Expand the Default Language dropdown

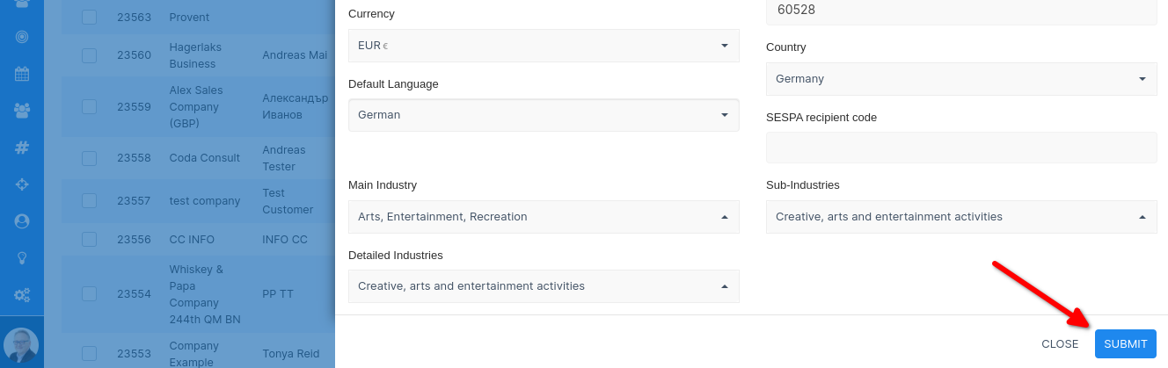click(x=544, y=115)
